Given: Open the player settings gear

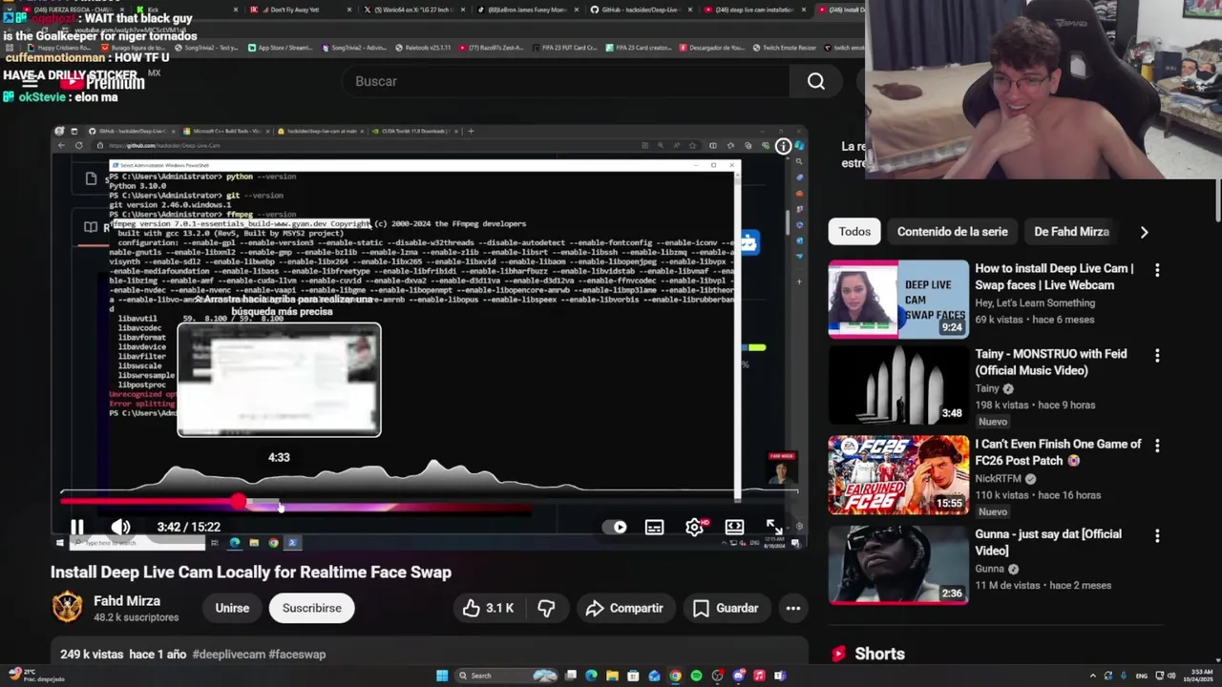Looking at the screenshot, I should (x=694, y=527).
